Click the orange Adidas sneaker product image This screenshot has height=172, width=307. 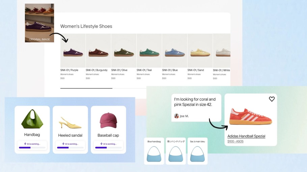coord(251,116)
